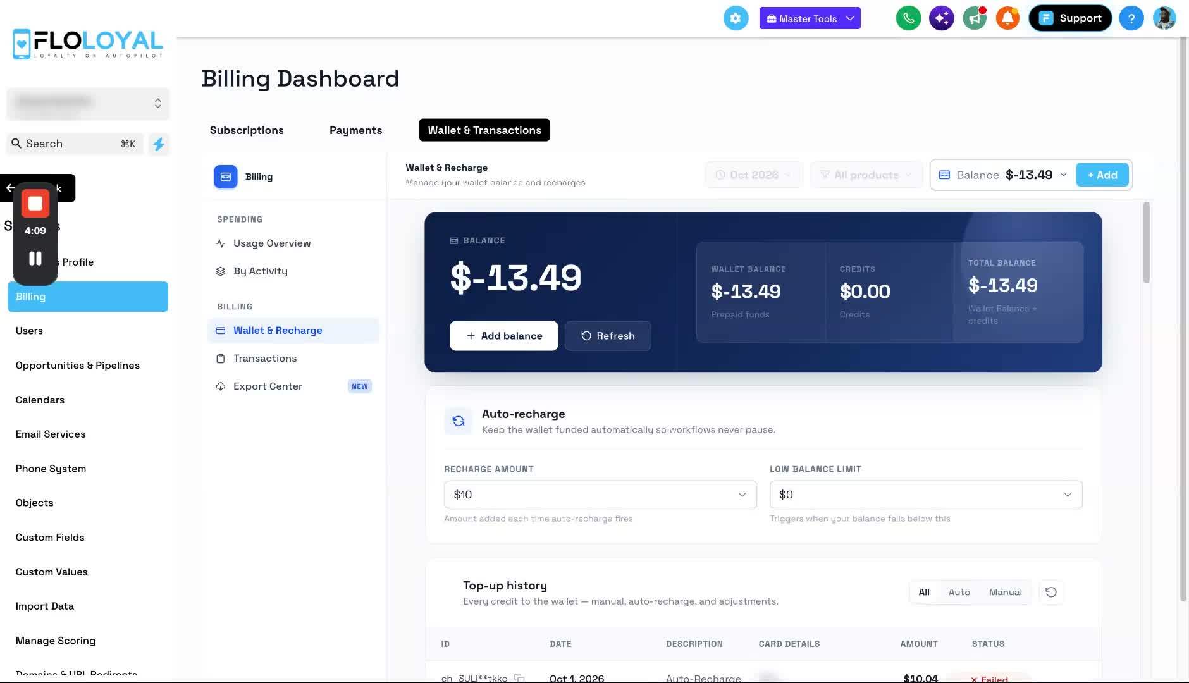
Task: Click the blue Billing card icon
Action: pos(226,177)
